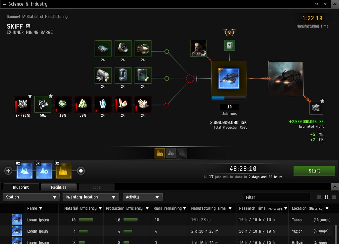Image resolution: width=339 pixels, height=244 pixels.
Task: Click the blueprint list scrollbar
Action: (336, 234)
